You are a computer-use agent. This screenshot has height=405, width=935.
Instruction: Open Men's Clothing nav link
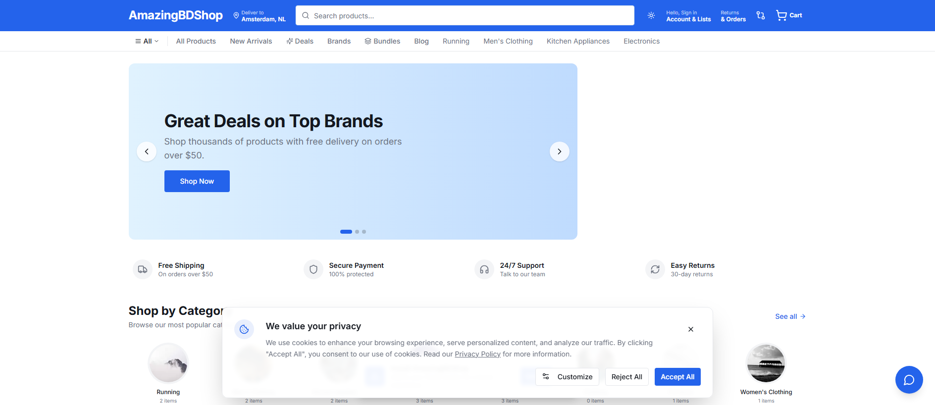[x=508, y=41]
